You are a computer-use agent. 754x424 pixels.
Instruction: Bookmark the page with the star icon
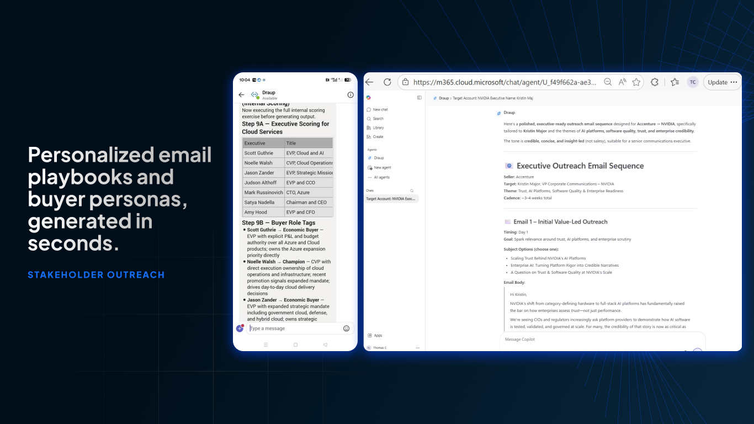coord(636,82)
